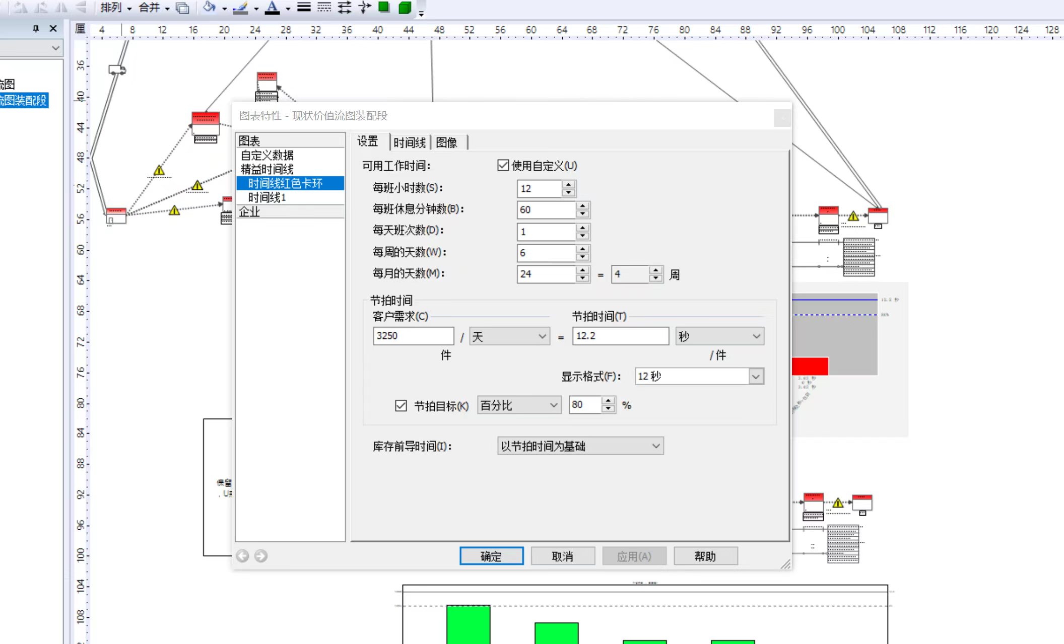1064x644 pixels.
Task: Open 库存前导时间 combo box
Action: pyautogui.click(x=580, y=446)
